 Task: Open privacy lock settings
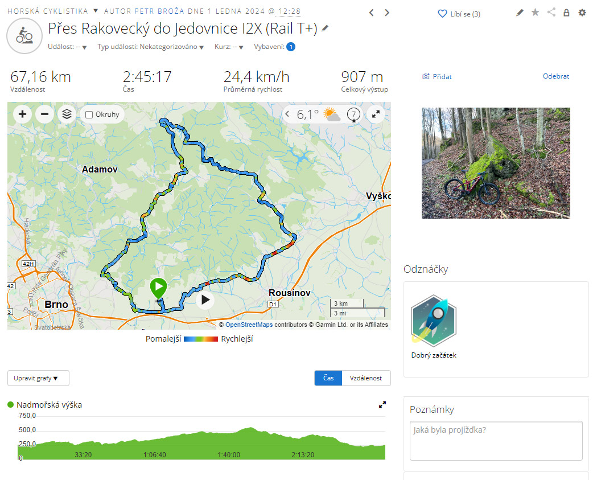[566, 13]
